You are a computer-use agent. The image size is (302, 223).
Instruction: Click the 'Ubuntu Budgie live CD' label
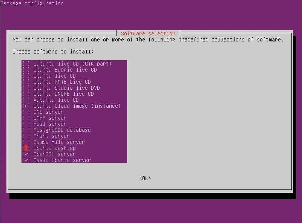click(x=65, y=70)
